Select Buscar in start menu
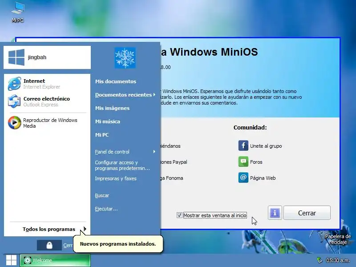Screen dimensions: 356x267 point(102,195)
